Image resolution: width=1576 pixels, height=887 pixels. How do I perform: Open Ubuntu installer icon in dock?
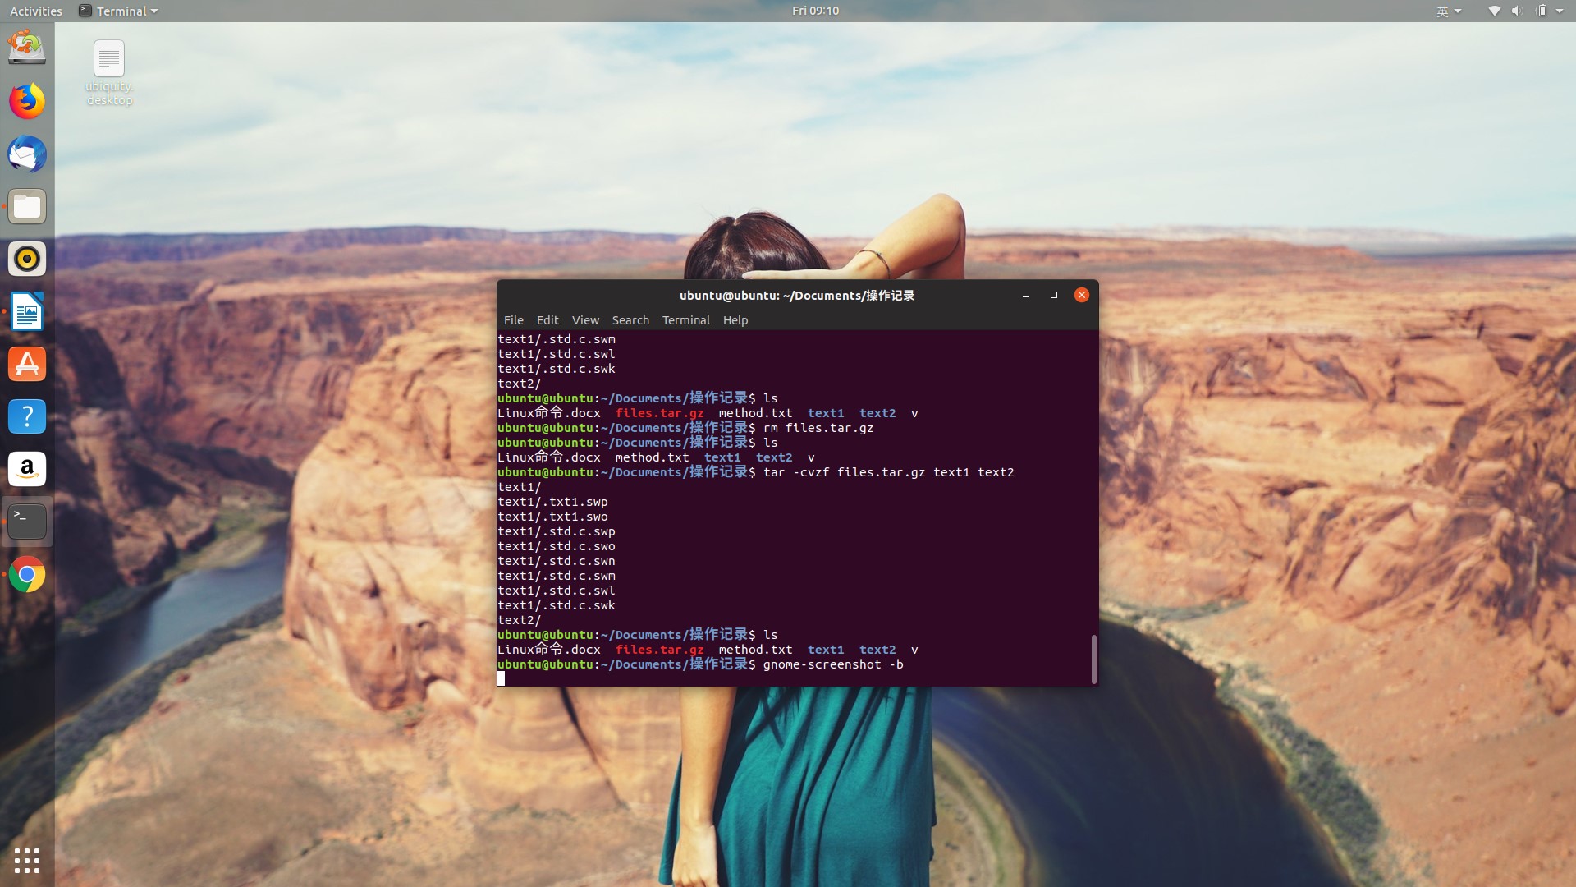(x=27, y=48)
